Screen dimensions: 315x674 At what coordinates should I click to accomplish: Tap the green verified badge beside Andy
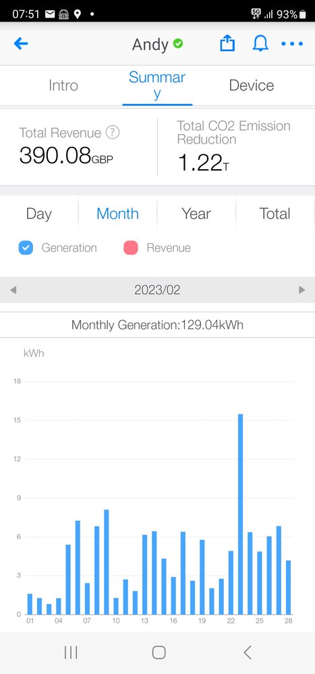pos(177,43)
